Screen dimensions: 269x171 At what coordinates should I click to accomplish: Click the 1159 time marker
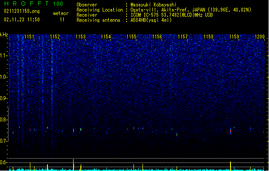pos(234,37)
